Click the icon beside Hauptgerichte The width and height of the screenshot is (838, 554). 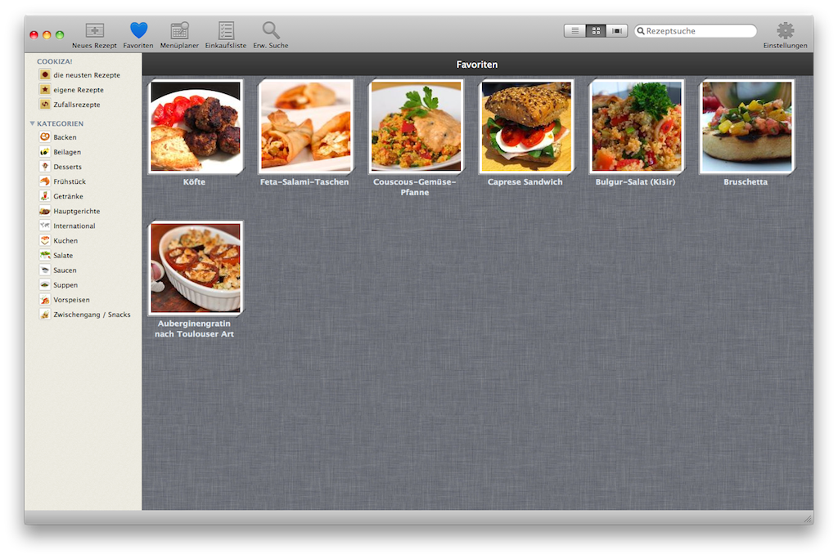45,211
